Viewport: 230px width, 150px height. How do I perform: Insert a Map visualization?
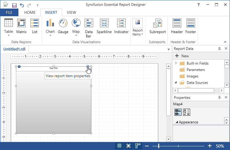coord(76,26)
